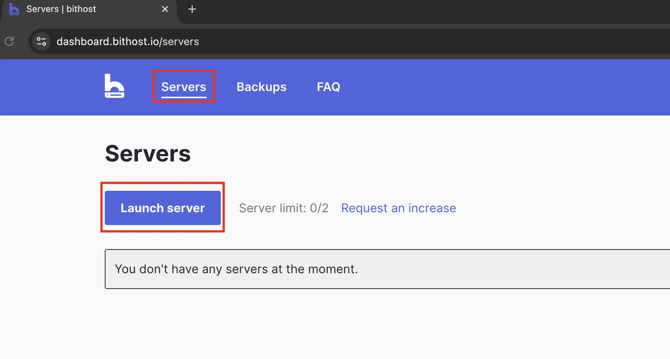Open site information icon in address bar
This screenshot has width=670, height=359.
(x=41, y=41)
